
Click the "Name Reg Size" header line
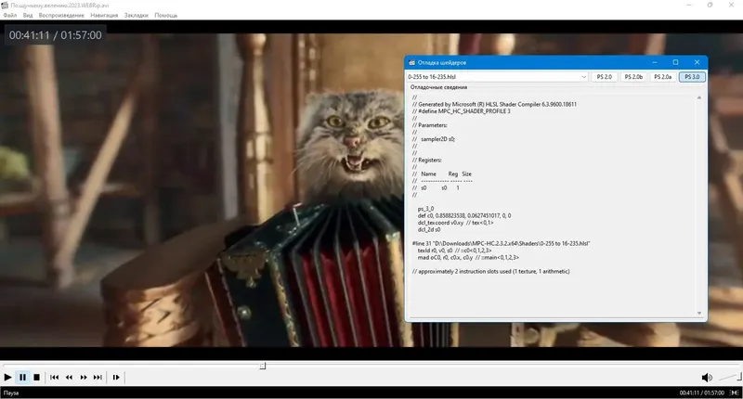[x=442, y=174]
